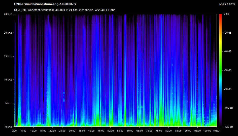The height and width of the screenshot is (136, 238).
Task: Select the 20 kHz frequency axis label
Action: pos(8,33)
